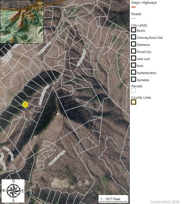Click the Ellenboro legend symbol
The width and height of the screenshot is (181, 204).
134,44
